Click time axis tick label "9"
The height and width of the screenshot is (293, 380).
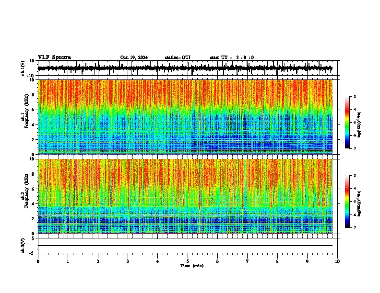point(307,261)
